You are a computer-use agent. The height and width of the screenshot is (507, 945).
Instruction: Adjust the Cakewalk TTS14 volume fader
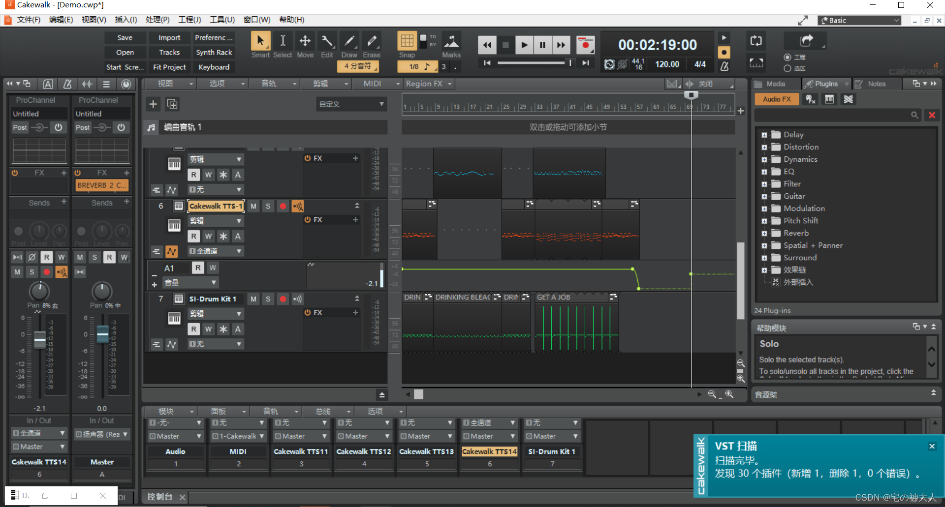coord(39,339)
